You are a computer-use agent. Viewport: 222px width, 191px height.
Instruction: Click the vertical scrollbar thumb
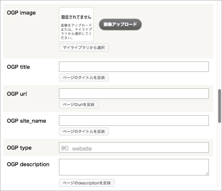pyautogui.click(x=220, y=106)
